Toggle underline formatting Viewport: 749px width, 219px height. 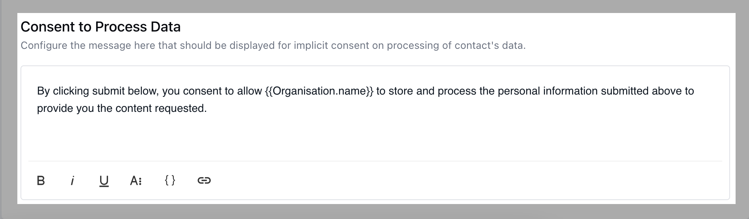coord(104,181)
